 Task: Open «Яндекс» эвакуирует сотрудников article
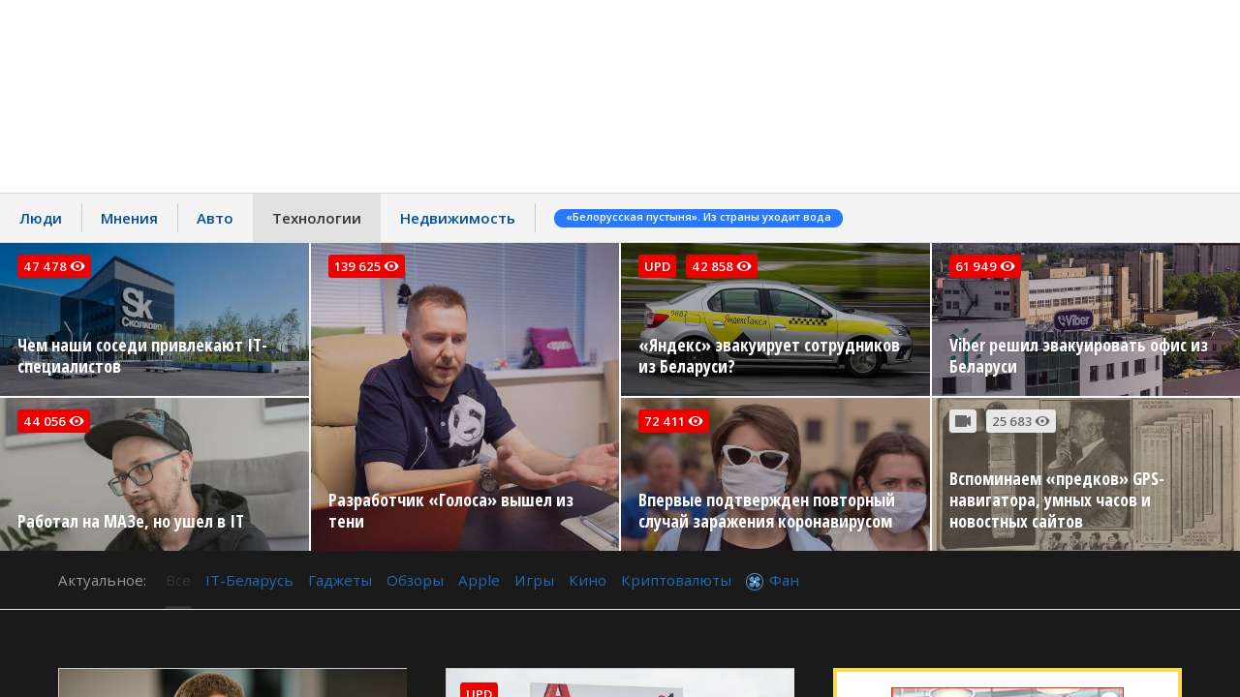pyautogui.click(x=769, y=356)
